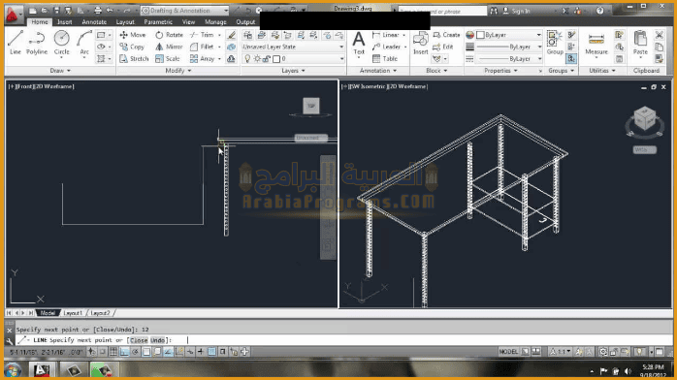677x380 pixels.
Task: Click the Array command
Action: [202, 59]
